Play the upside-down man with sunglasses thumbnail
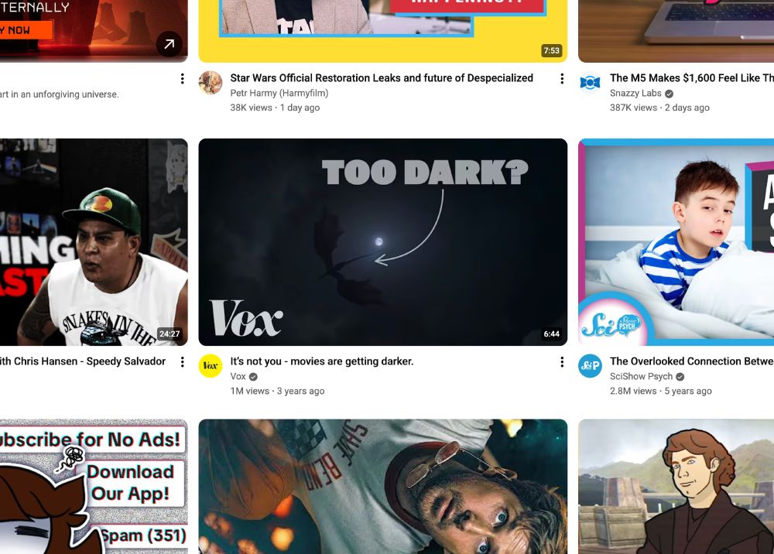 click(x=382, y=487)
